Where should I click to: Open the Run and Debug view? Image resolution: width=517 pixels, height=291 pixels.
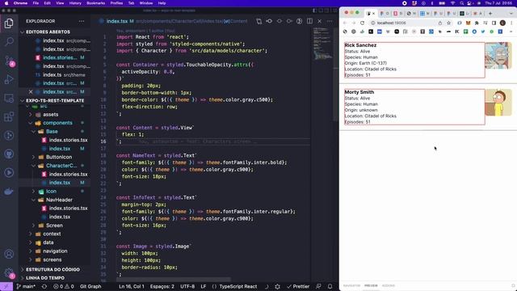tap(9, 79)
